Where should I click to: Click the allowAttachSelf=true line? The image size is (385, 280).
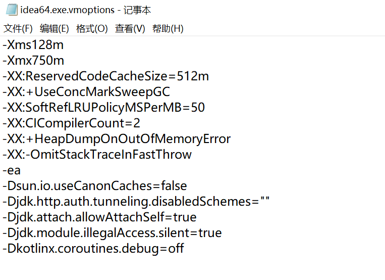(100, 217)
